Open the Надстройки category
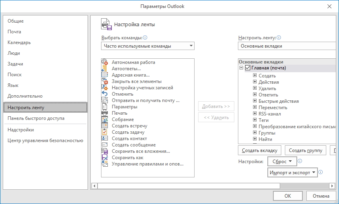Screen dimensions: 339x204 coord(45,130)
